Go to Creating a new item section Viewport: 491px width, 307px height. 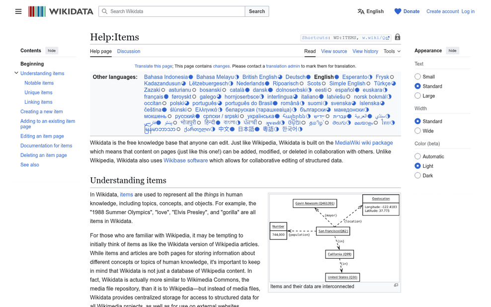coord(42,111)
